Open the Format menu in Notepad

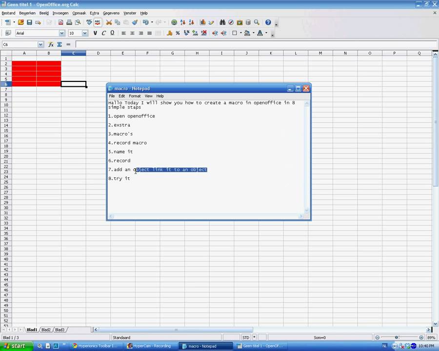pos(135,96)
